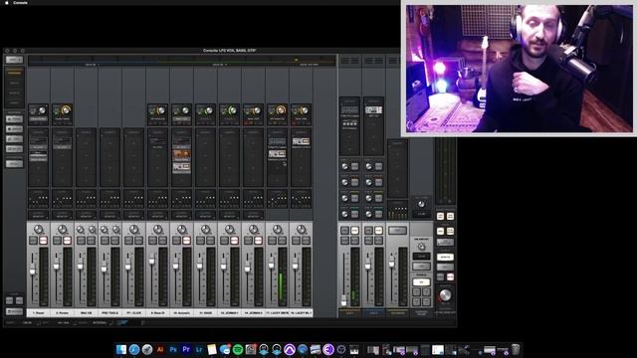Image resolution: width=637 pixels, height=358 pixels.
Task: Unmute the JCM800 2 channel
Action: pos(258,241)
